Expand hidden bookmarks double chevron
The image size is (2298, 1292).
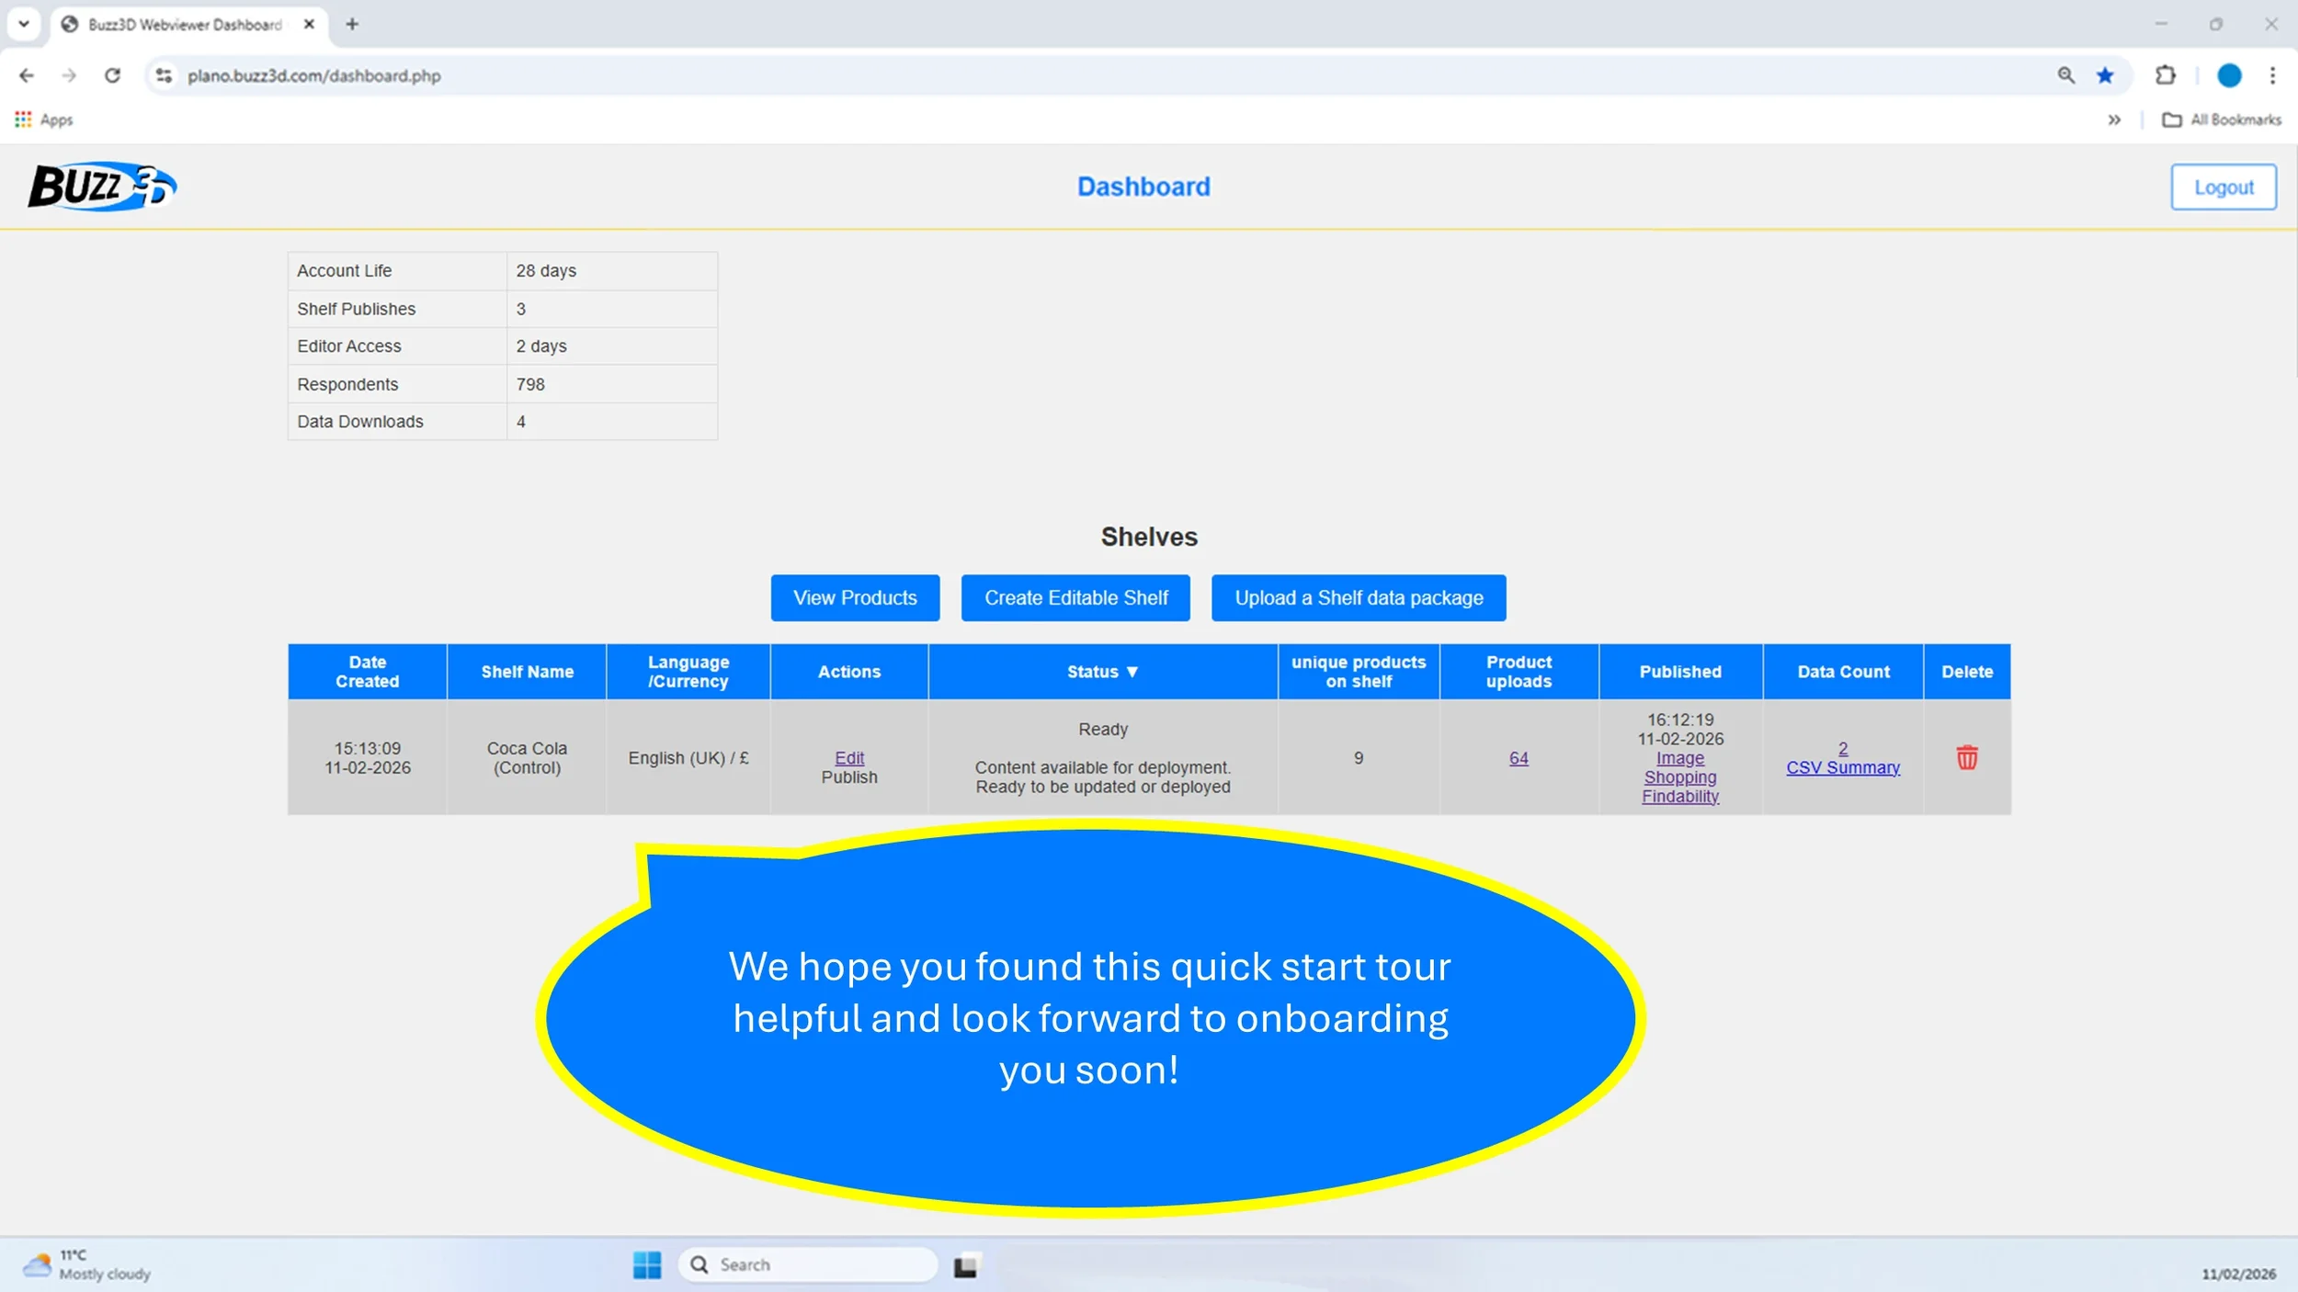(x=2114, y=119)
